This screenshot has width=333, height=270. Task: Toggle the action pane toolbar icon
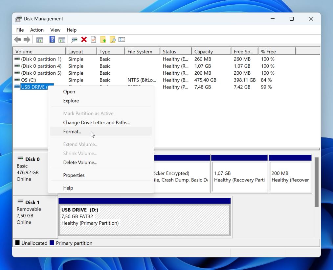(x=62, y=40)
